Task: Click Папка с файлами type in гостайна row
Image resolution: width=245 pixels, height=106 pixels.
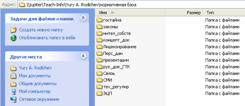Action: [222, 20]
